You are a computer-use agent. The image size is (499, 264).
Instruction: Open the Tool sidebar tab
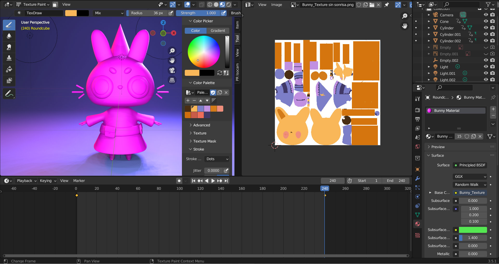[237, 39]
